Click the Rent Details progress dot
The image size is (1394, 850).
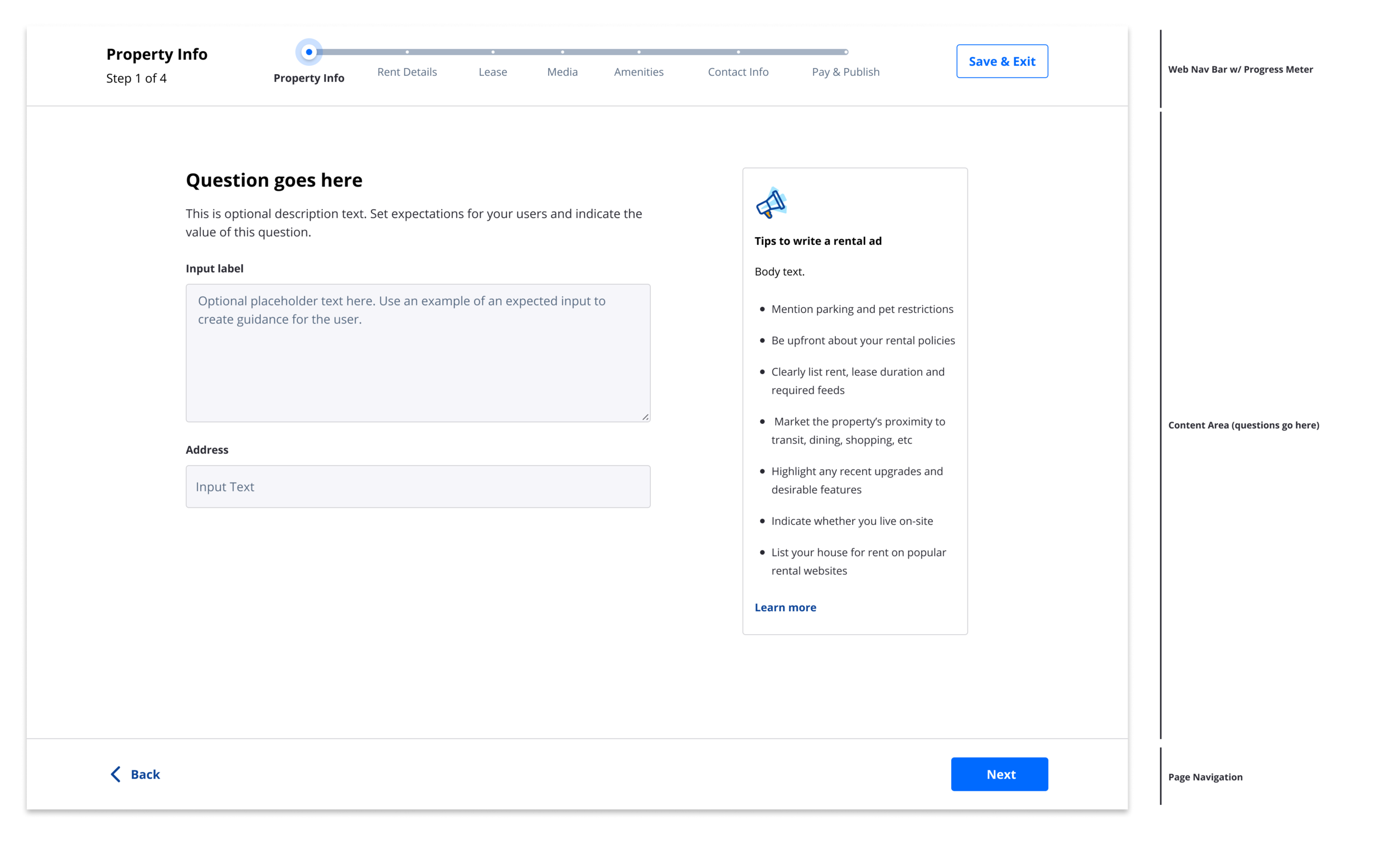pyautogui.click(x=408, y=52)
